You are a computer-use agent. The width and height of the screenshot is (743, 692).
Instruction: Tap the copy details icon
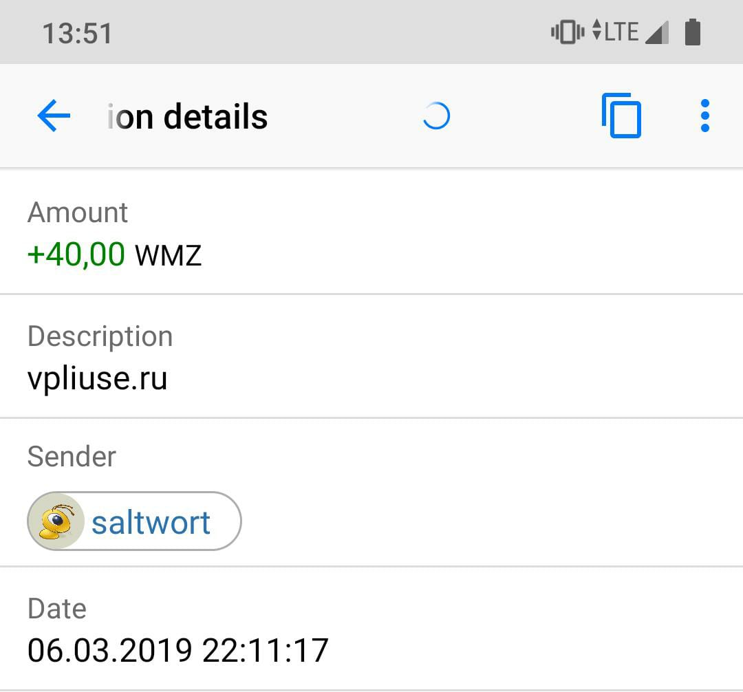621,116
